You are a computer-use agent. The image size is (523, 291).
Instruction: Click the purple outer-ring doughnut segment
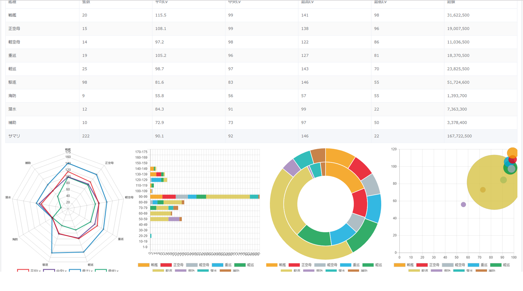292,168
